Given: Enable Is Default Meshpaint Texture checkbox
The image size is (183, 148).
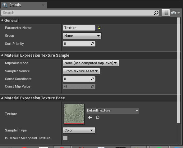Looking at the screenshot, I should pos(65,138).
